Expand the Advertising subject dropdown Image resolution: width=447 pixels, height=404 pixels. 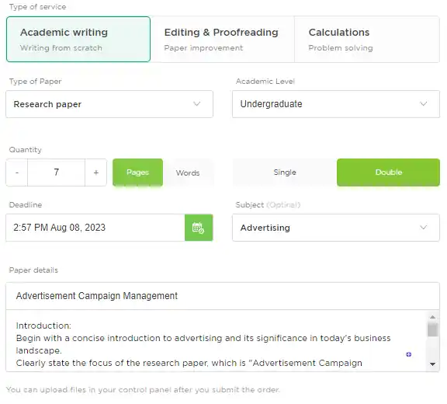[x=336, y=228]
